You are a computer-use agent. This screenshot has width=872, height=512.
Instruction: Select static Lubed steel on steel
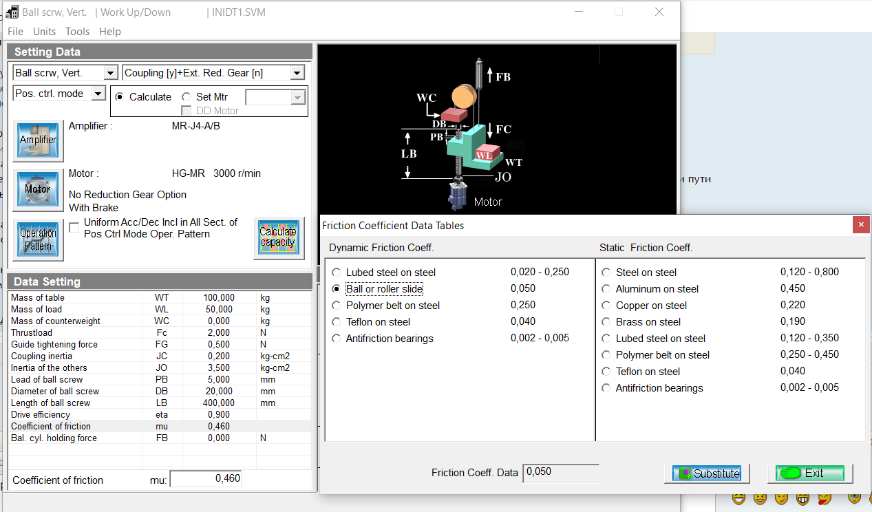(x=606, y=339)
